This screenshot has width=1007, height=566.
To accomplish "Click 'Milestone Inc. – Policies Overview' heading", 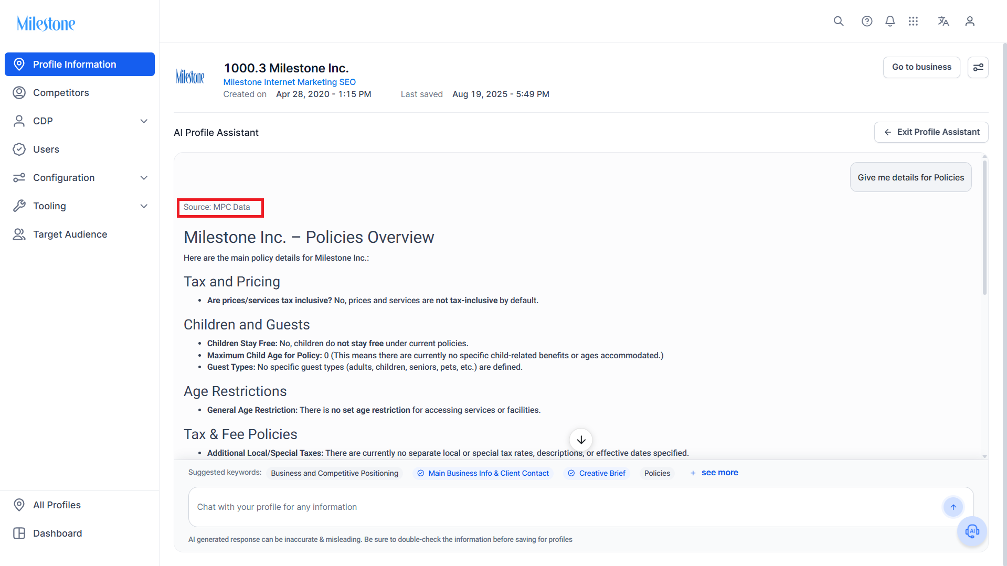I will 309,237.
